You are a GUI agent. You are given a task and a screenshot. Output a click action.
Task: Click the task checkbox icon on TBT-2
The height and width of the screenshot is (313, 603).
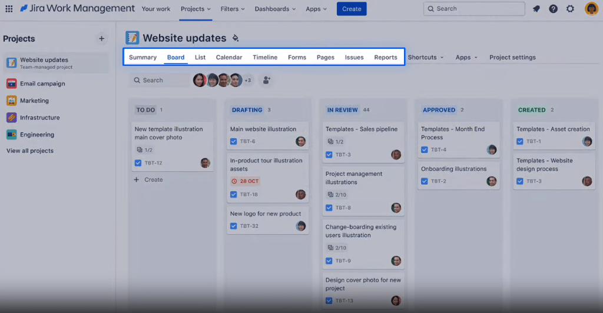(x=424, y=181)
